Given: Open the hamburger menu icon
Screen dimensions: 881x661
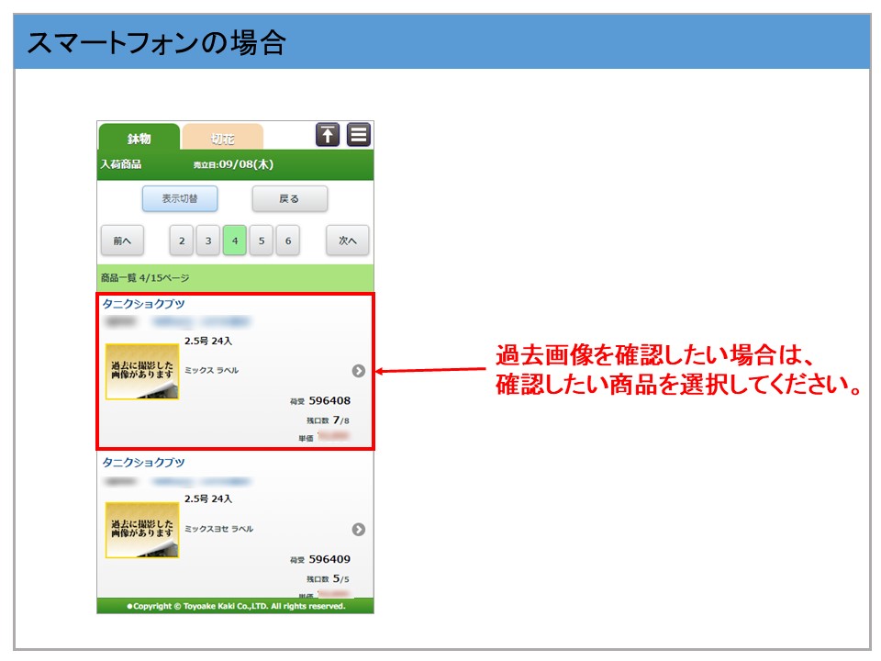Looking at the screenshot, I should click(359, 135).
